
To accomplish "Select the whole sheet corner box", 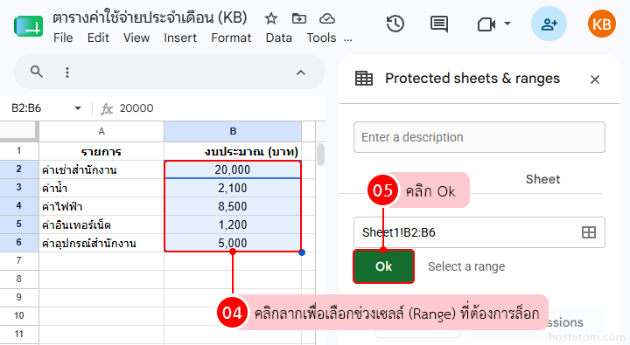I will tap(18, 131).
